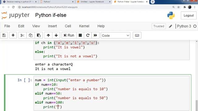Click the line elif num==50:

(x=48, y=93)
